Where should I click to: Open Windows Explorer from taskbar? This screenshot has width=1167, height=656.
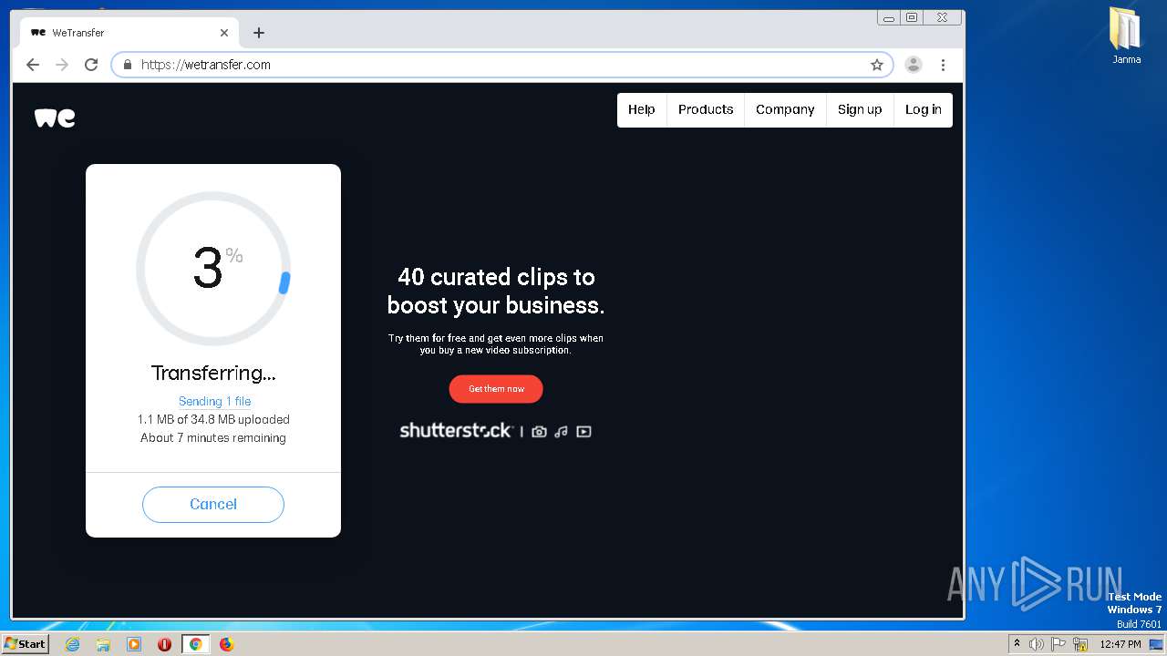pos(103,644)
